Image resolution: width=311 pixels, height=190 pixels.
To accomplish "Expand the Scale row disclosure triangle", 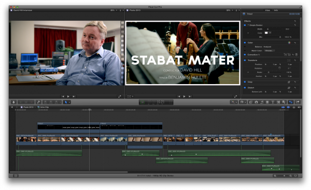I will (248, 72).
